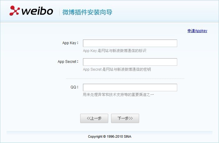Click the vertical divider beside the weibo logo
The image size is (219, 143).
pyautogui.click(x=59, y=12)
